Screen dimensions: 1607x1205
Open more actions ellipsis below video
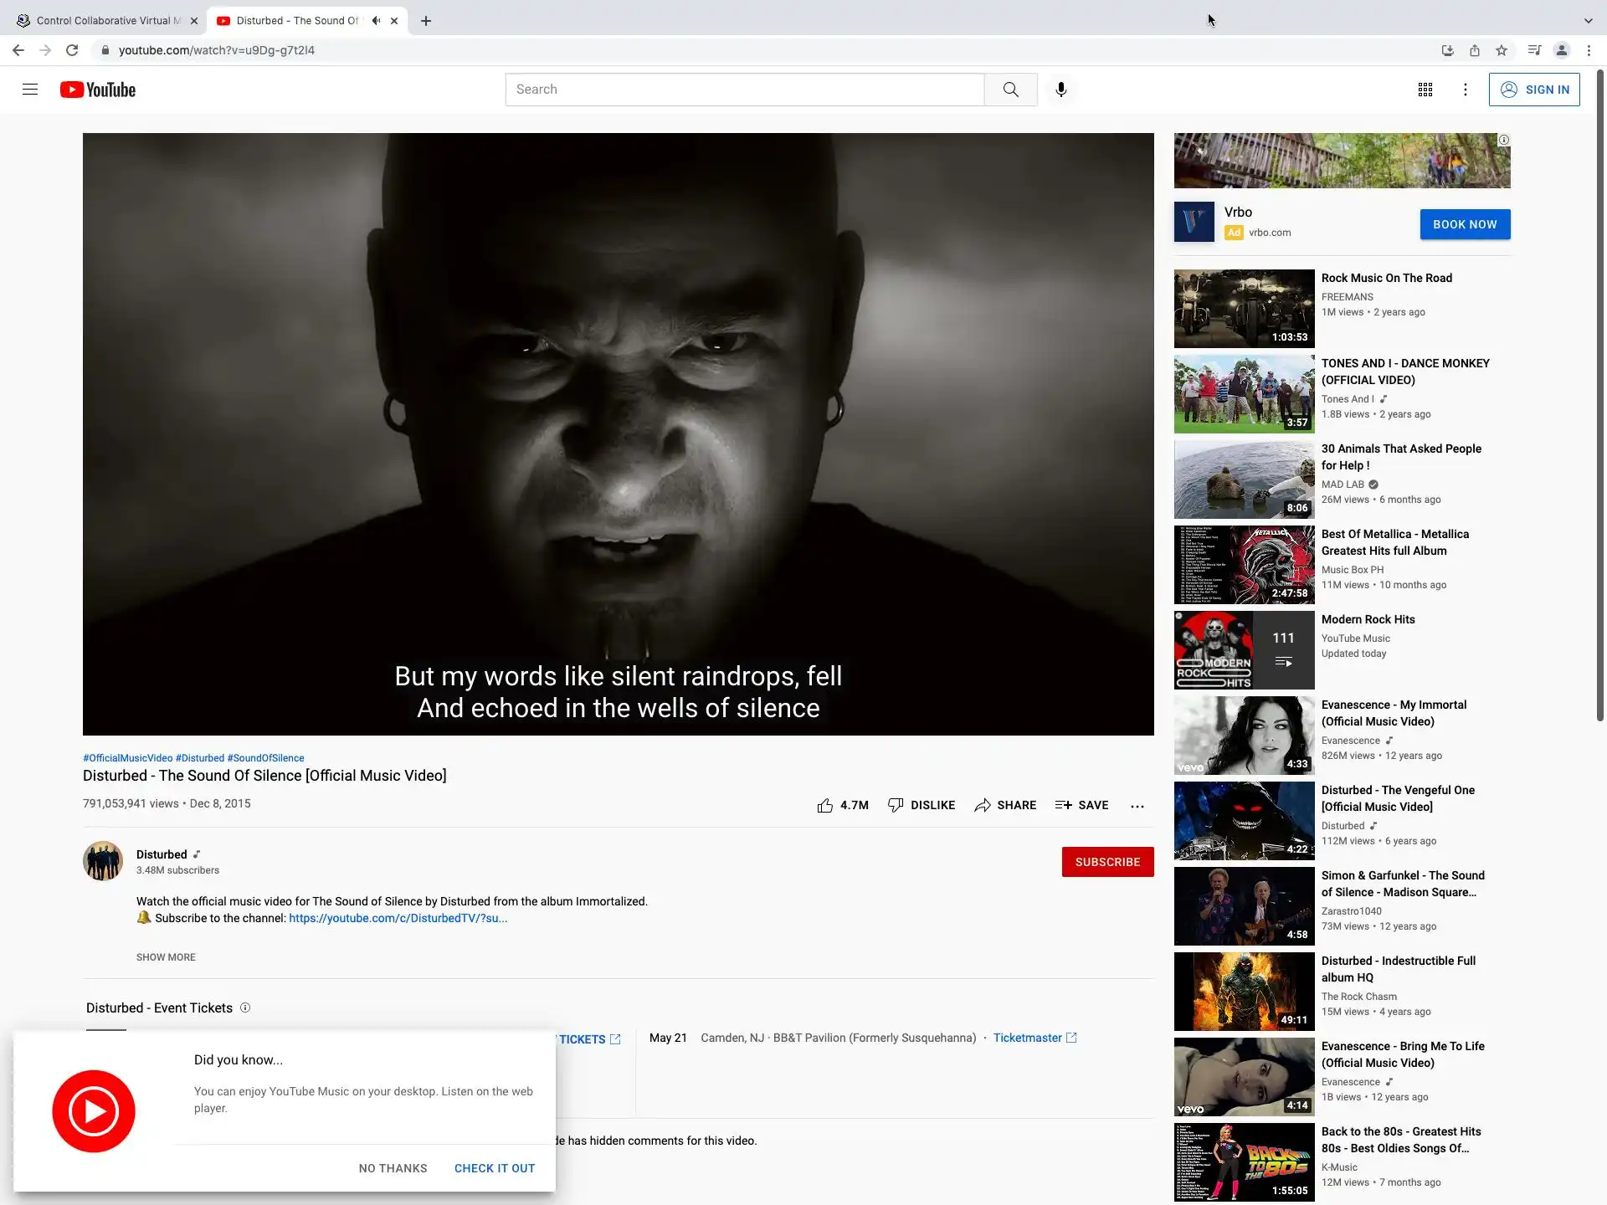(x=1137, y=806)
